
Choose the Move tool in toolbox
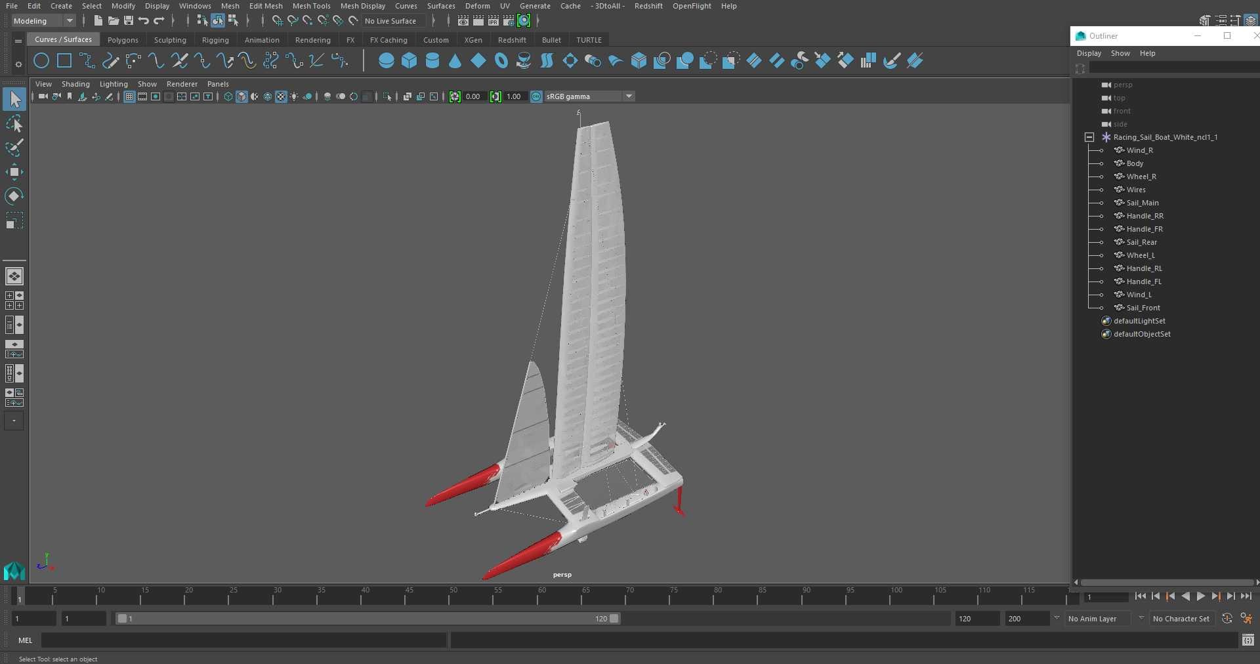(14, 172)
